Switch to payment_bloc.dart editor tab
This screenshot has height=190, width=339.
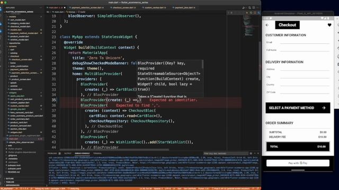(184, 7)
